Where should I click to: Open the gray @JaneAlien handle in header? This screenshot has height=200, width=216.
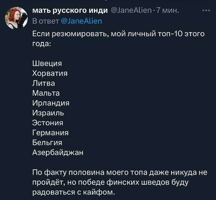point(131,11)
